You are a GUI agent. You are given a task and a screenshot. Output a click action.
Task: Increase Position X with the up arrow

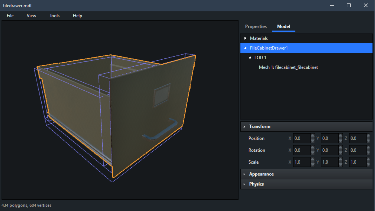point(313,136)
